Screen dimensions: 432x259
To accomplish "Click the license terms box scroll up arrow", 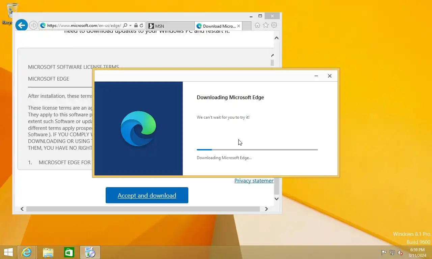I will pos(272,56).
